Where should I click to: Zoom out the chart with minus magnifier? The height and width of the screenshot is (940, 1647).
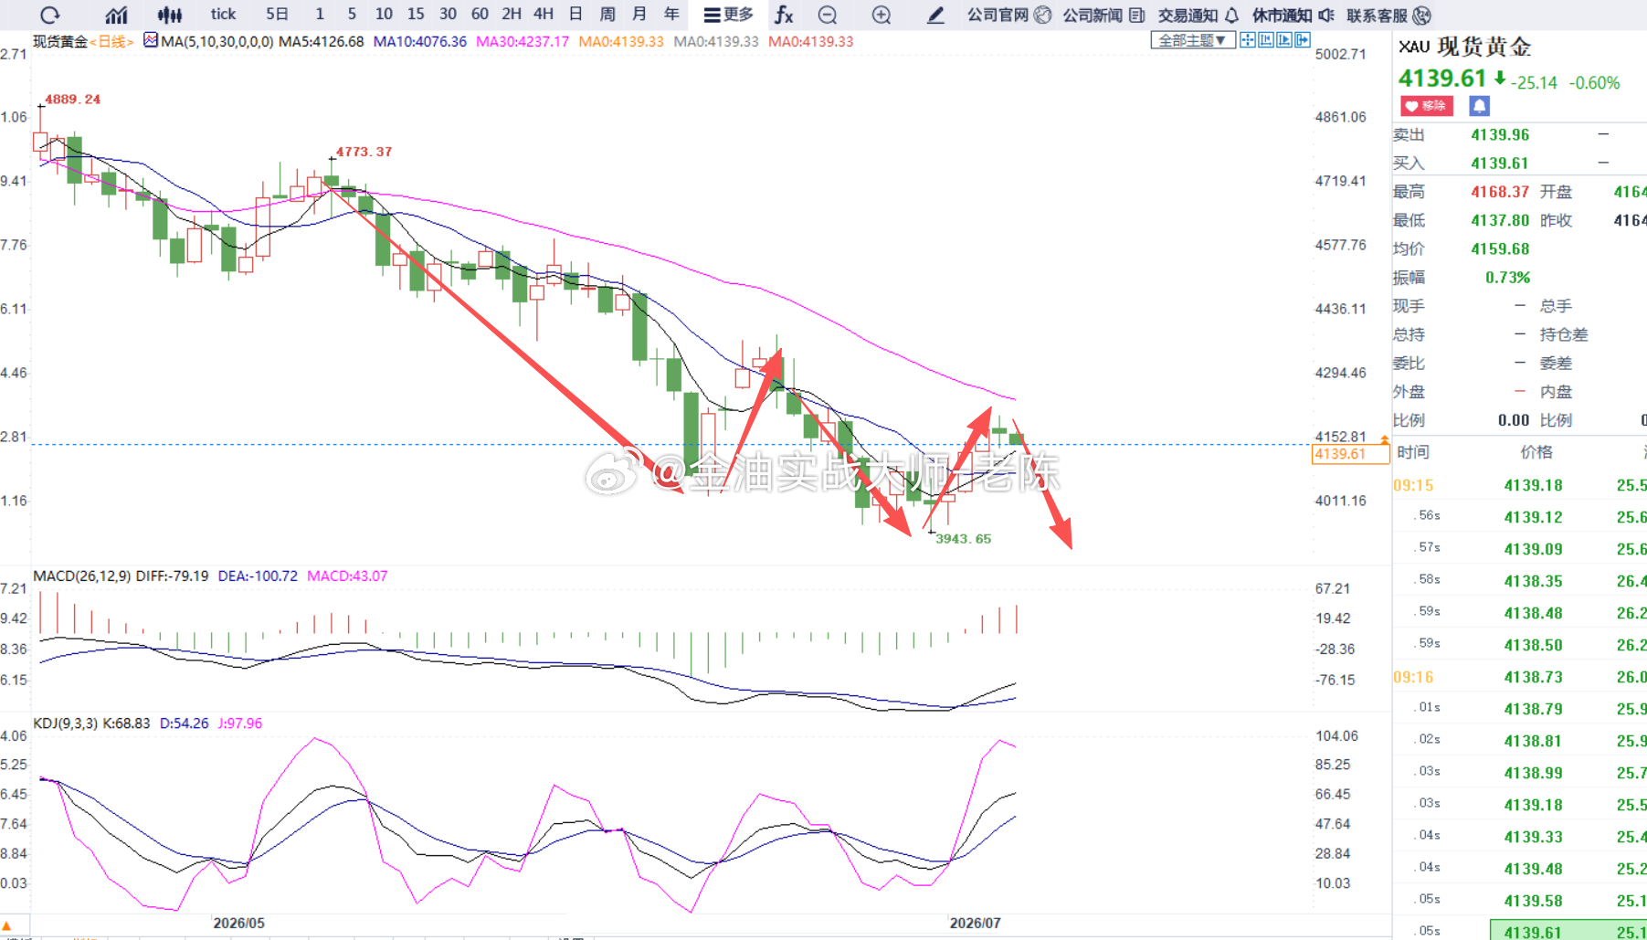point(828,15)
